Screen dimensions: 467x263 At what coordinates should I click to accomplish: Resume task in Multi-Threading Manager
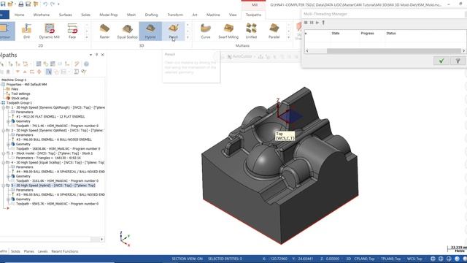(317, 23)
